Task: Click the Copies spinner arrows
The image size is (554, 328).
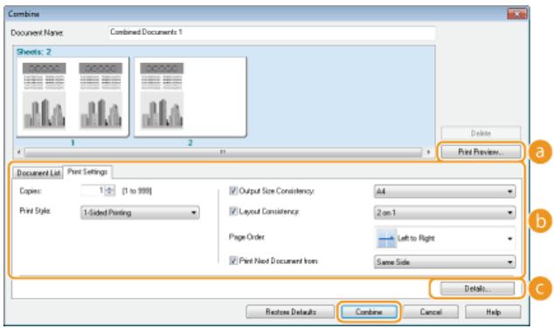Action: pos(110,191)
